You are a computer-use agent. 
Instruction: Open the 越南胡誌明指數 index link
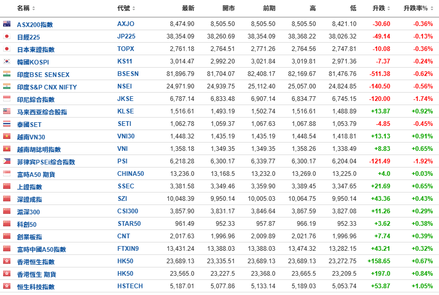pos(39,149)
